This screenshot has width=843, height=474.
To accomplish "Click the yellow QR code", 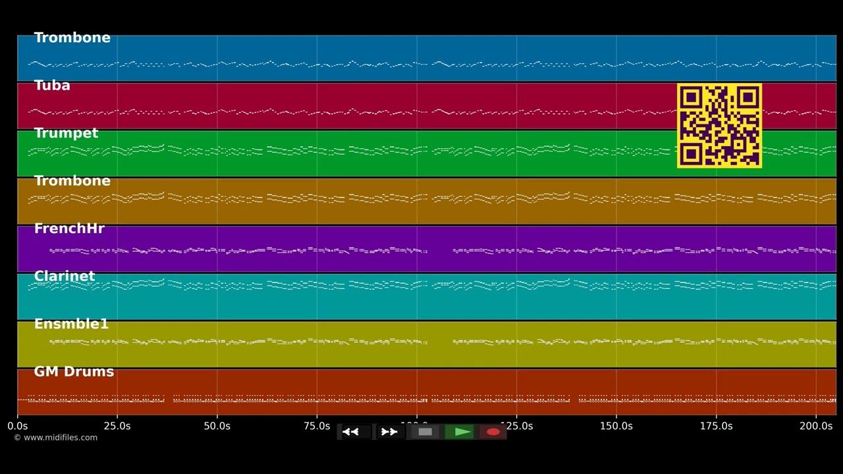I will click(719, 126).
